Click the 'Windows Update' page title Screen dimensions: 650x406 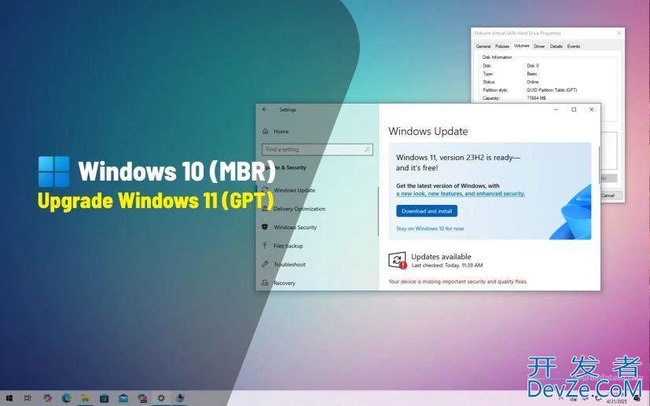tap(428, 131)
